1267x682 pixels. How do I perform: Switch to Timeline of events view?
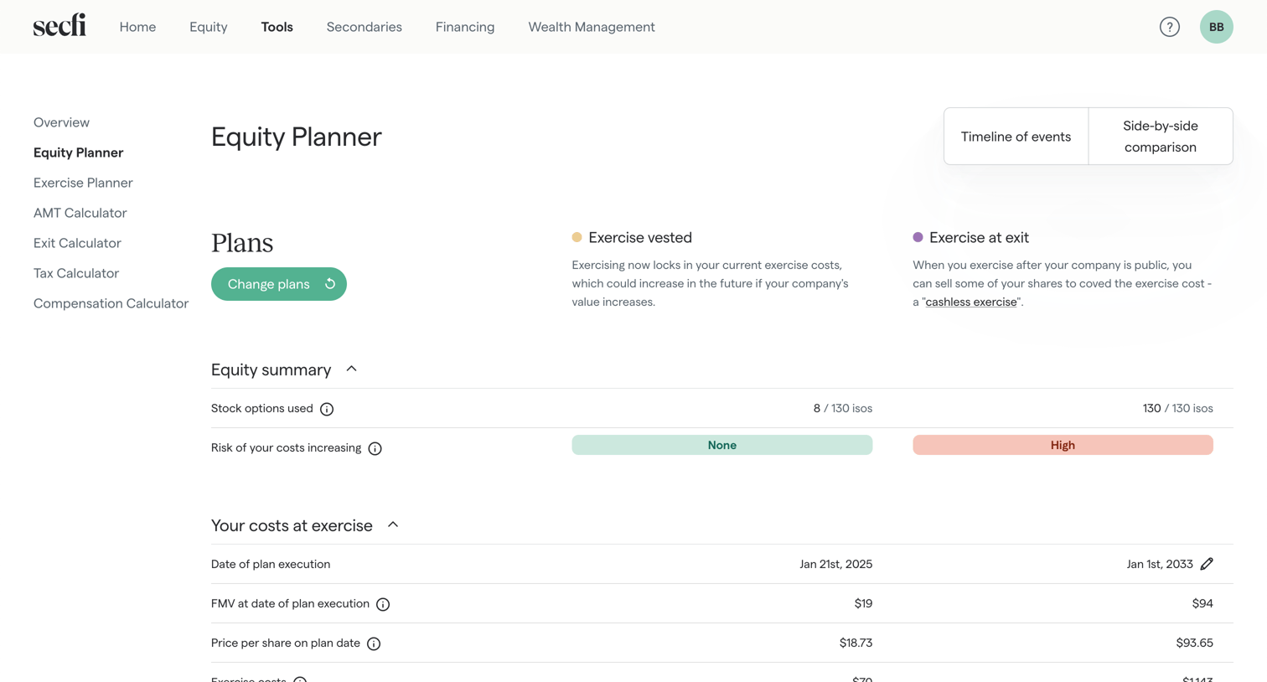[x=1016, y=137]
